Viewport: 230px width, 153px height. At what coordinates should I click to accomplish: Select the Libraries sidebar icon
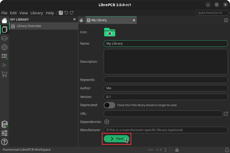pos(4,29)
